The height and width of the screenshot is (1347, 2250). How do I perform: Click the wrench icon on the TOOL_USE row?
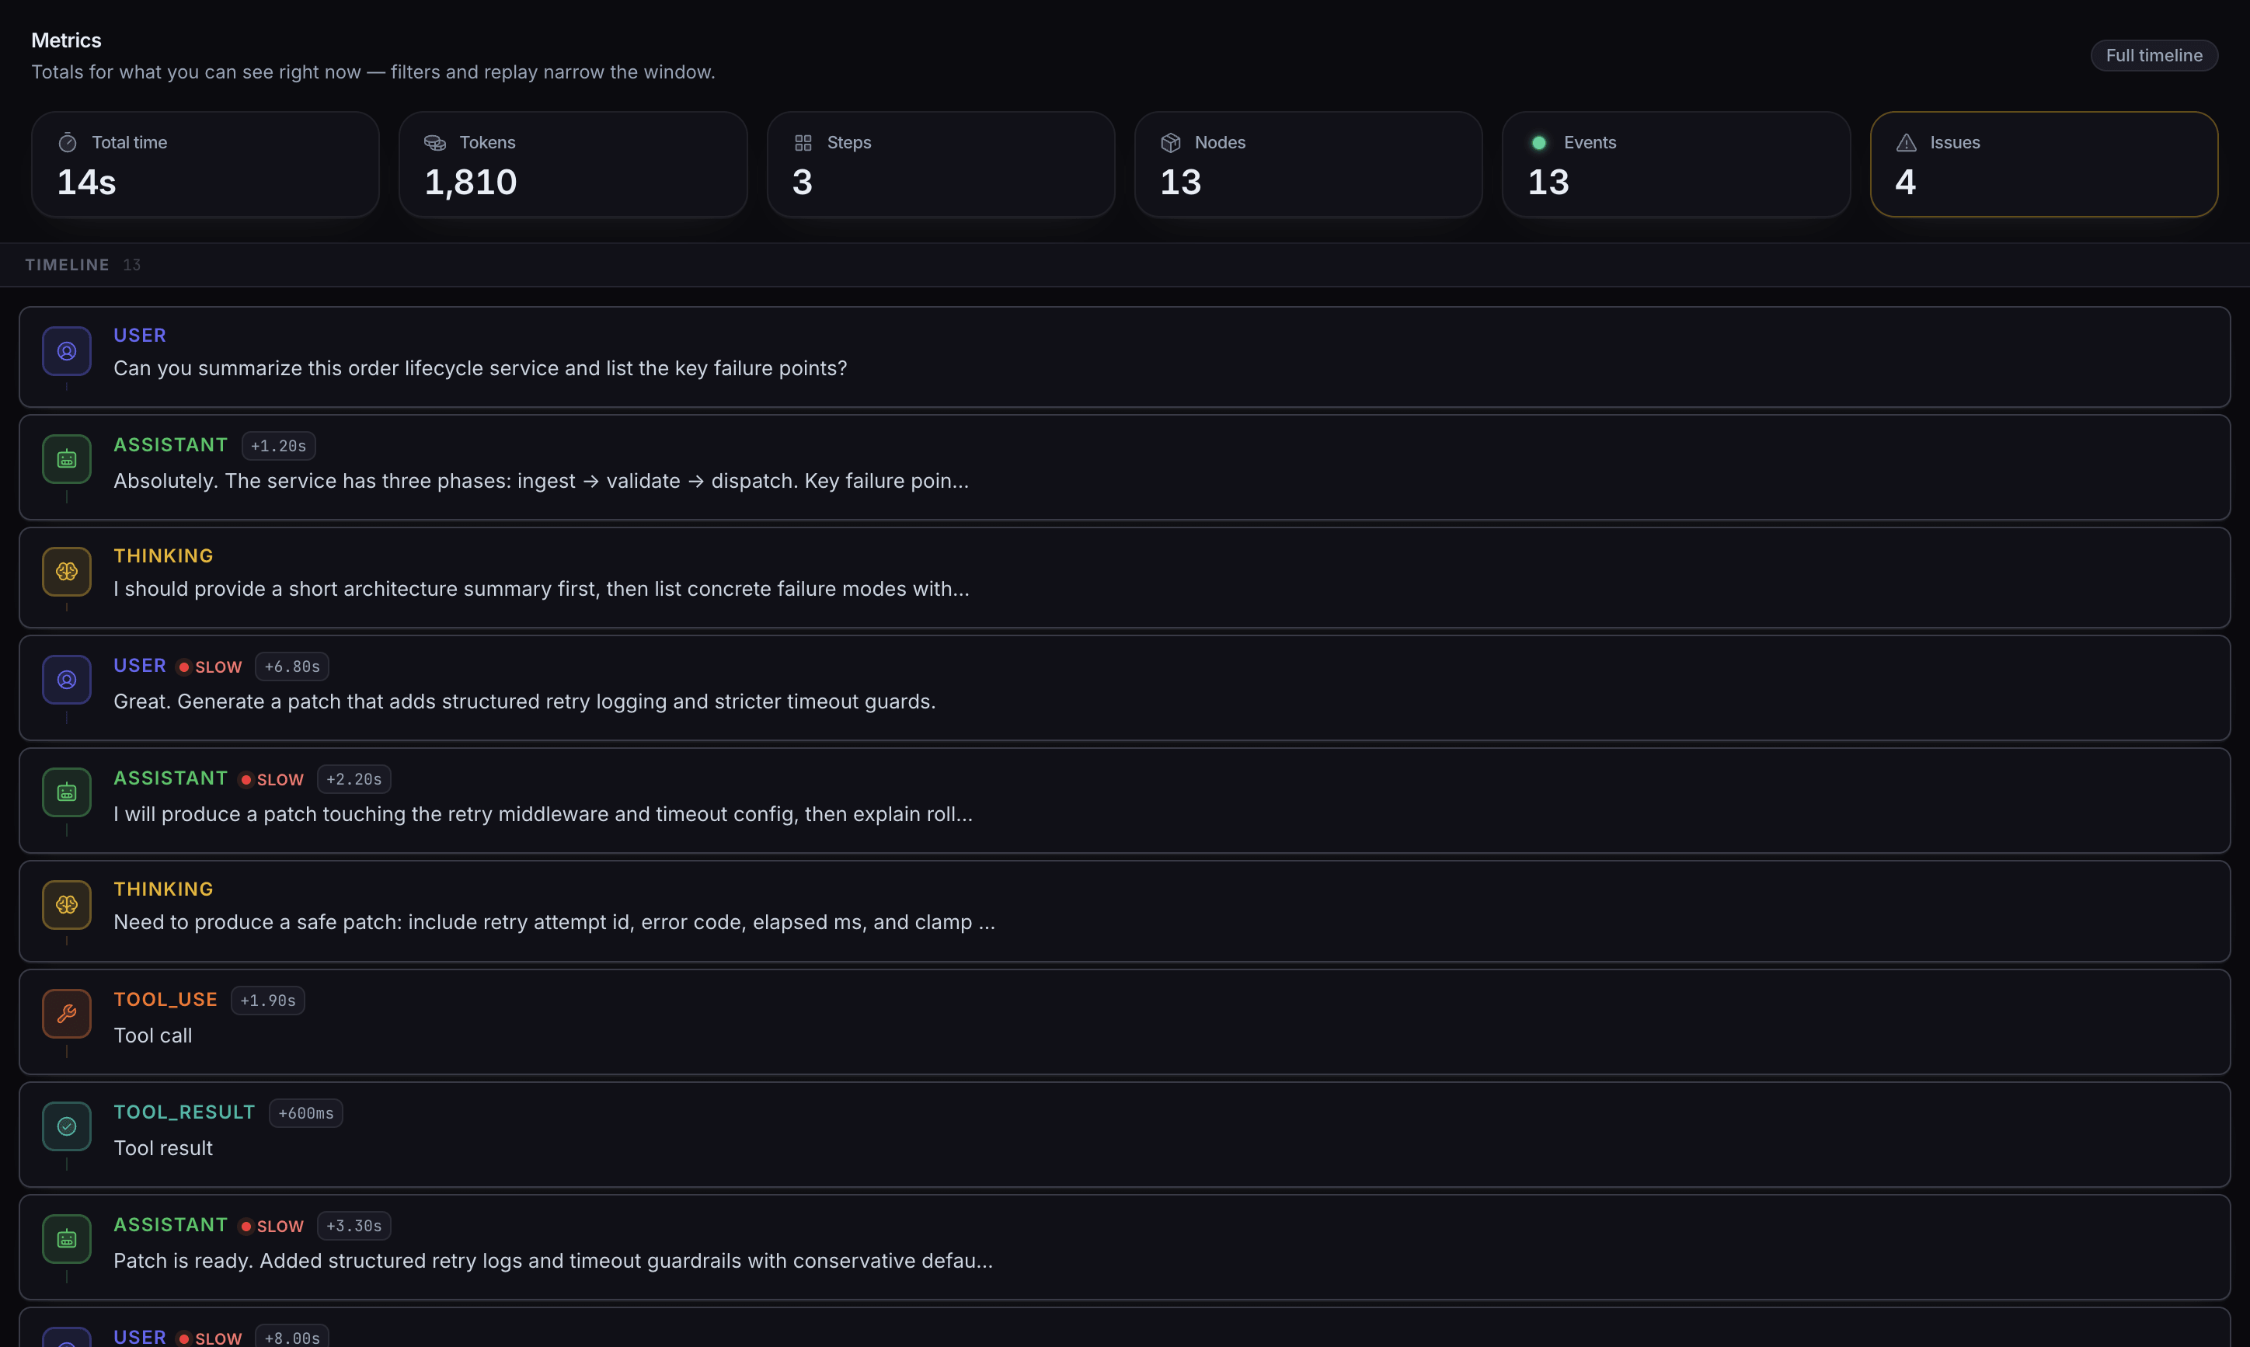pyautogui.click(x=66, y=1014)
